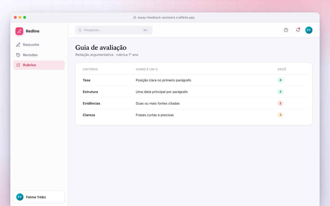Image resolution: width=330 pixels, height=206 pixels.
Task: Click the score badge 4 in the Estrutura row
Action: (x=280, y=92)
